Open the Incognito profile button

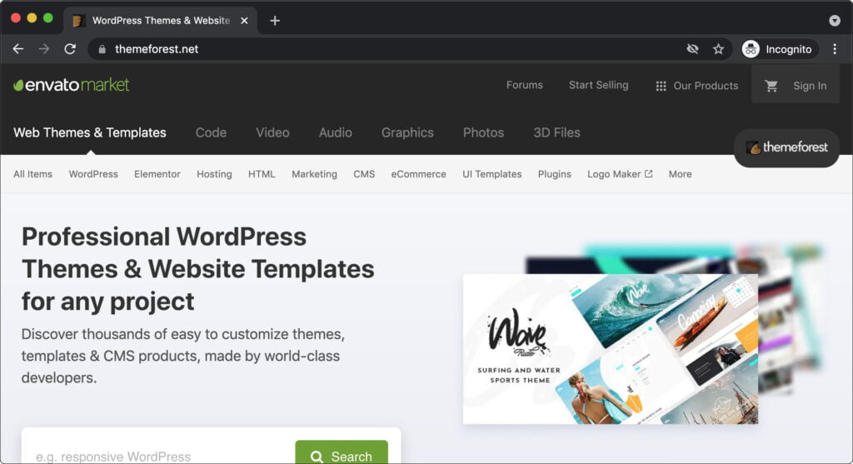click(x=779, y=49)
